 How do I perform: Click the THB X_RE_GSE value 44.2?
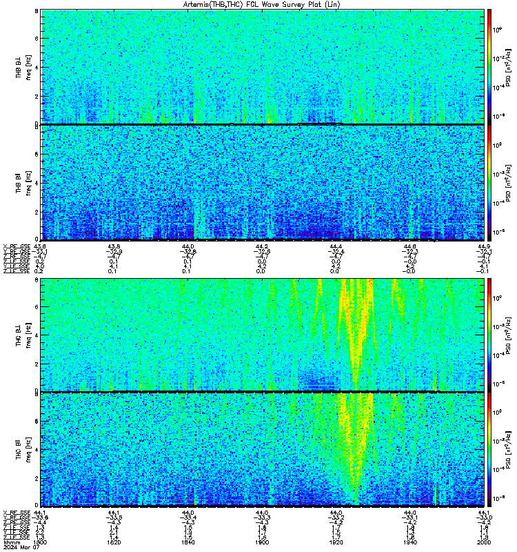pos(262,246)
